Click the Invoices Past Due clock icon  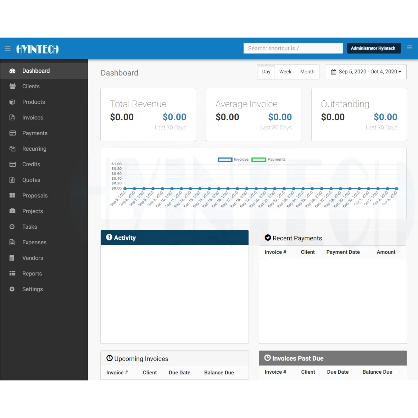[267, 358]
